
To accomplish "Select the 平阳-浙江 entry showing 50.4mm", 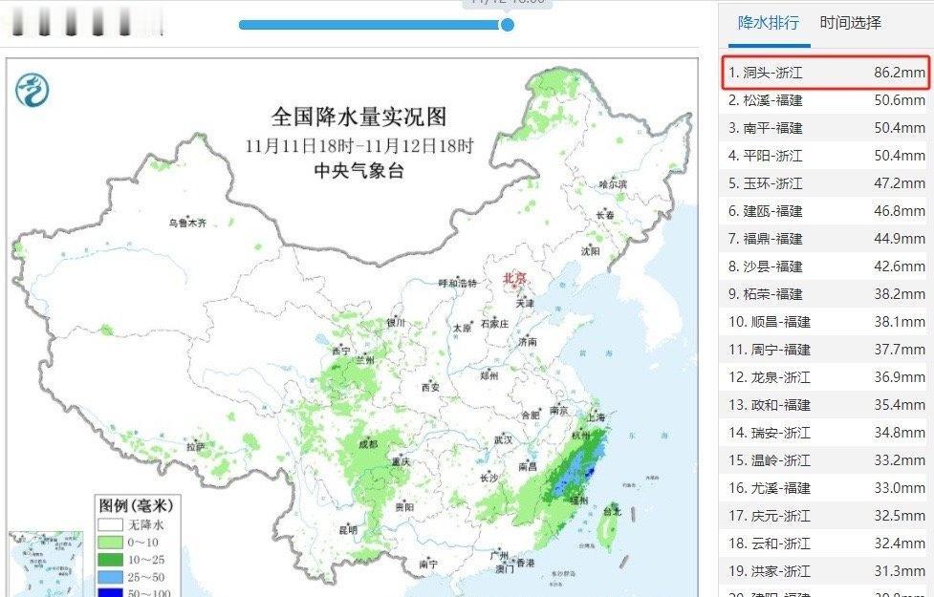I will 824,155.
